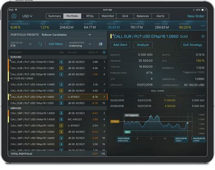Select row CALL EUR / PUT USD 07Apr16 1.1250
Viewport: 215px width, 170px height.
[58, 91]
